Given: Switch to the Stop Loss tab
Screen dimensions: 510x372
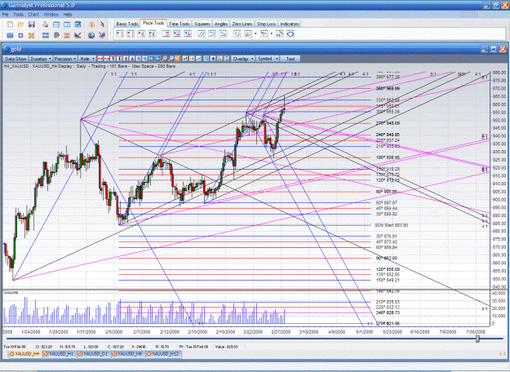Looking at the screenshot, I should point(266,24).
